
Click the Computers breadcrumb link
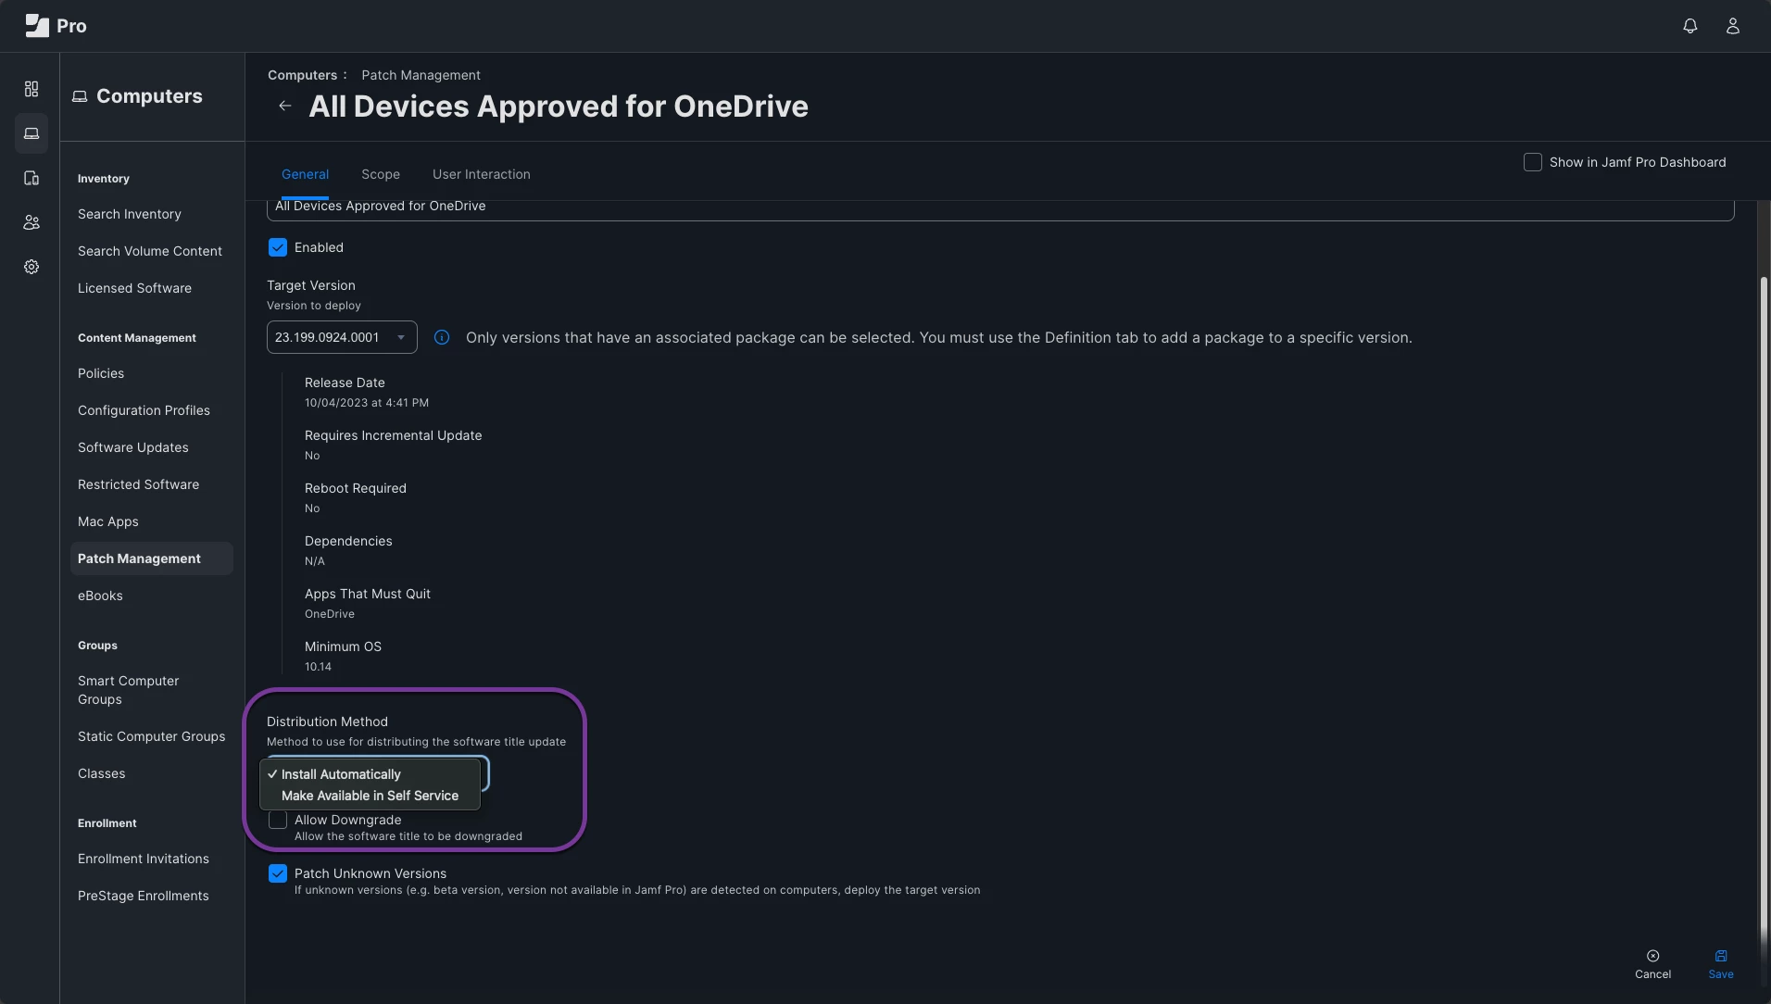tap(303, 75)
